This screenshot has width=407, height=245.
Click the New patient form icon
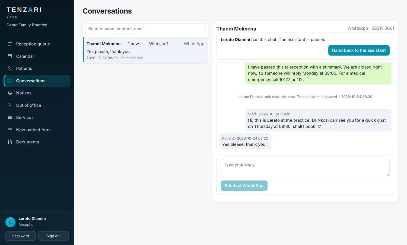tap(10, 130)
